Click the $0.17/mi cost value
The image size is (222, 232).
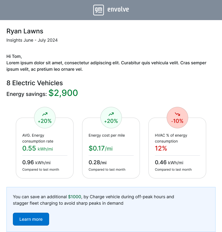point(100,148)
